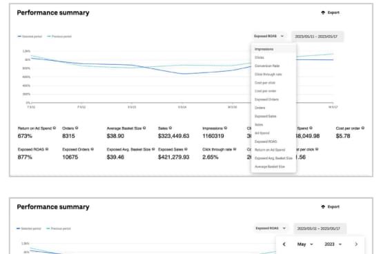Viewport: 381px width, 254px height.
Task: Toggle Previous period legend beside the open metric list
Action: pos(59,37)
